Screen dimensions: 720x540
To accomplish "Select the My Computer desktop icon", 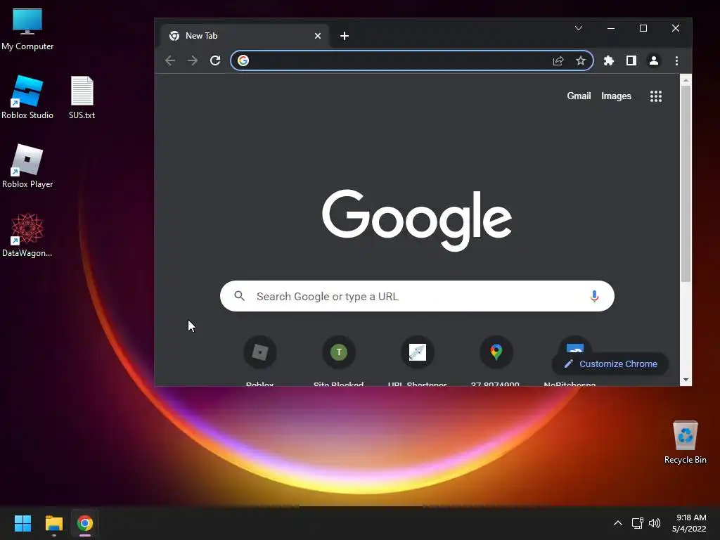I will tap(27, 29).
